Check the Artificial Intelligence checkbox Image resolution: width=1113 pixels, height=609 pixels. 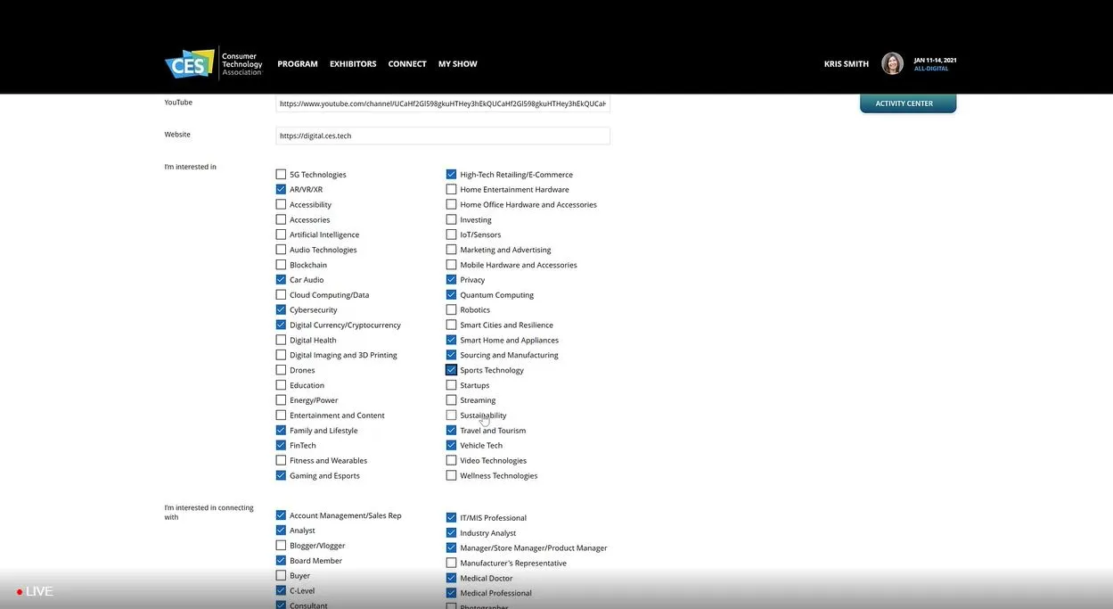(x=281, y=235)
